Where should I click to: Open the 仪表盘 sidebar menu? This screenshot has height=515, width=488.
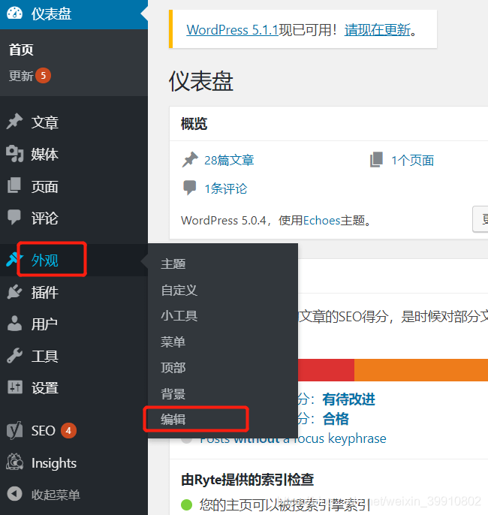click(x=74, y=14)
